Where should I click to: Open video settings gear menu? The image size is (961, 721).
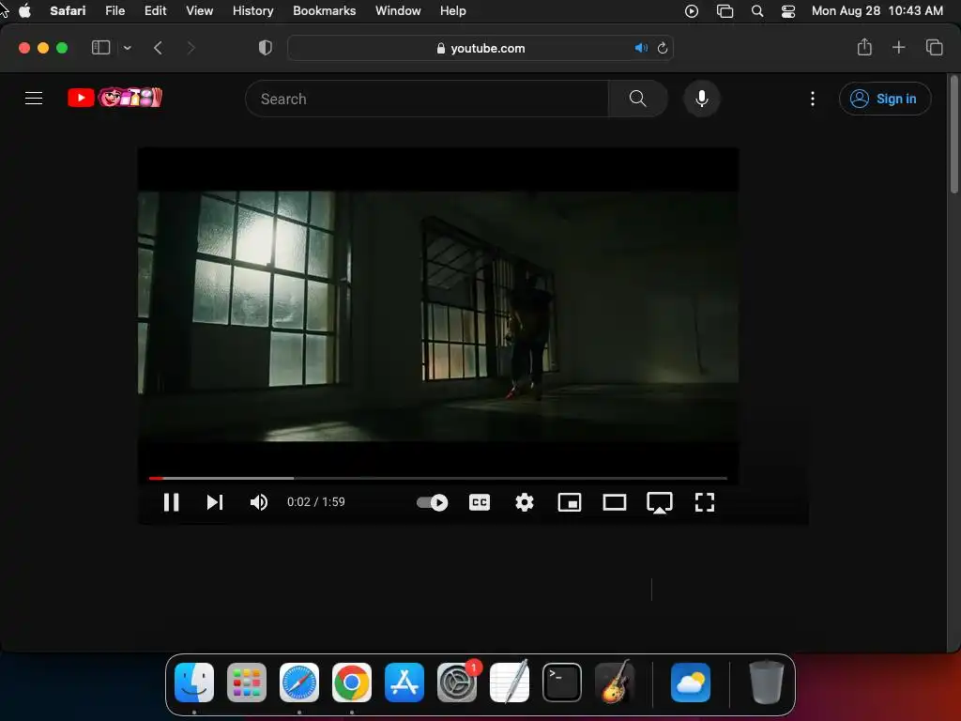pos(525,502)
